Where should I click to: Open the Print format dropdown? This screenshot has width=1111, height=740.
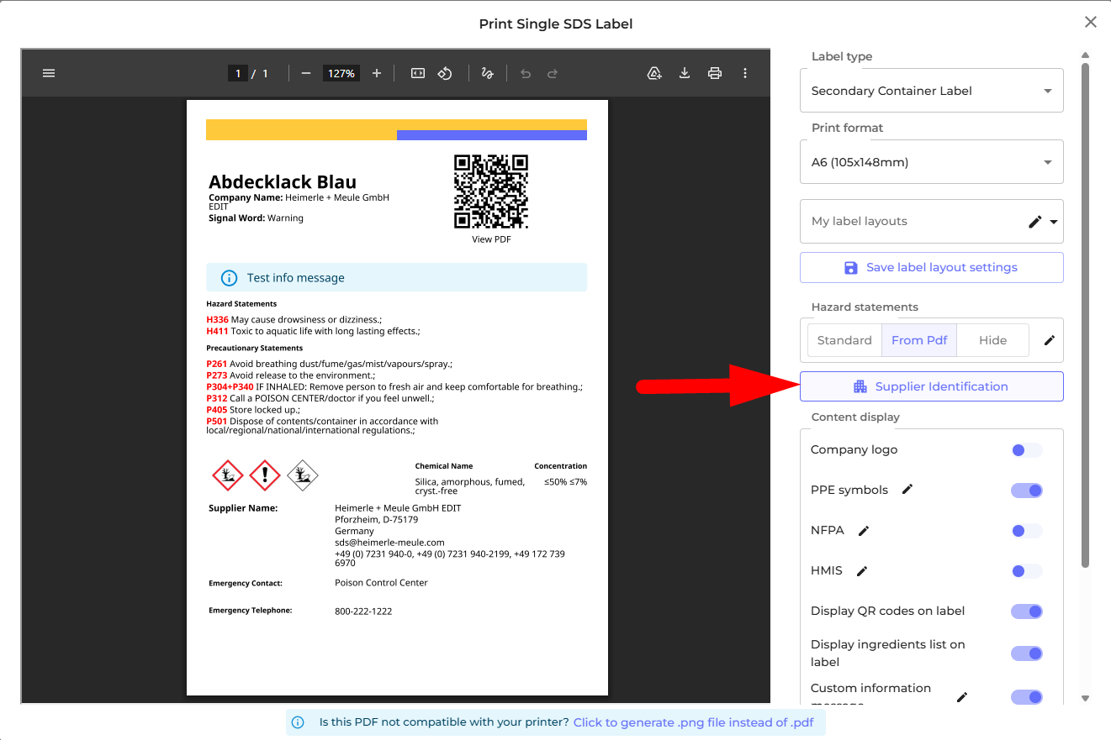[x=1047, y=162]
